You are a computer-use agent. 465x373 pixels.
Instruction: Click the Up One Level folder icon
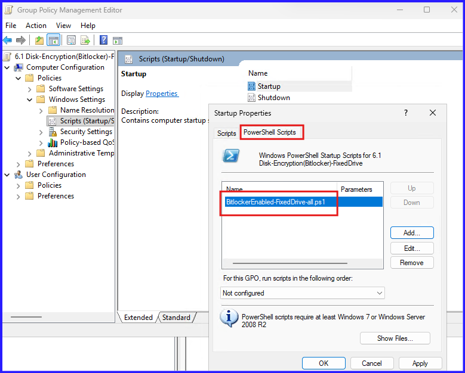click(x=39, y=41)
